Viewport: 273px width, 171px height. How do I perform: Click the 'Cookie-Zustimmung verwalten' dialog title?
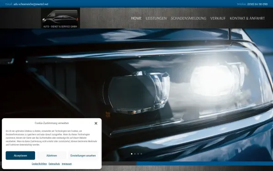(52, 123)
